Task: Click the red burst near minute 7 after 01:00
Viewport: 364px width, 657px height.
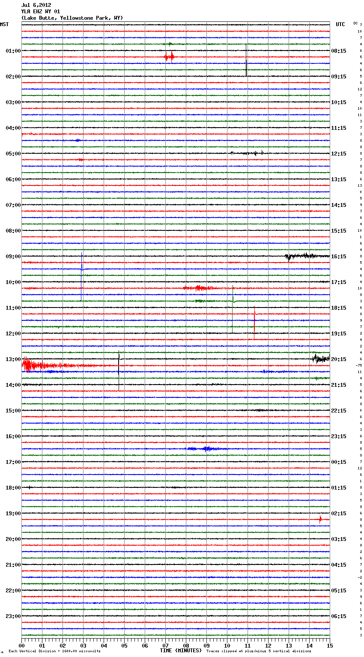Action: [x=170, y=57]
